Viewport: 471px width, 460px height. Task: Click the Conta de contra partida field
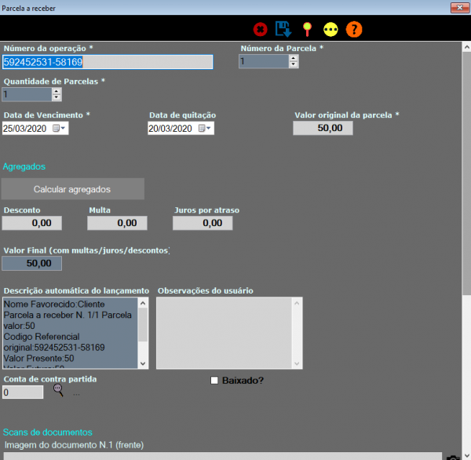(x=23, y=392)
